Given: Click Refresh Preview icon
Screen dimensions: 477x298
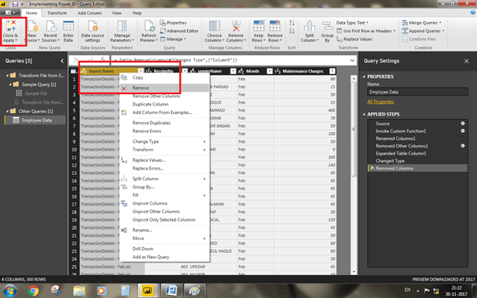Looking at the screenshot, I should tap(149, 25).
